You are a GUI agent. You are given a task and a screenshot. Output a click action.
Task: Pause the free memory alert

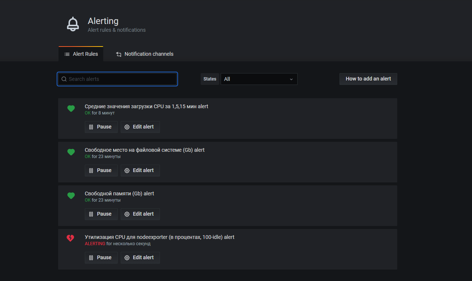pos(101,214)
